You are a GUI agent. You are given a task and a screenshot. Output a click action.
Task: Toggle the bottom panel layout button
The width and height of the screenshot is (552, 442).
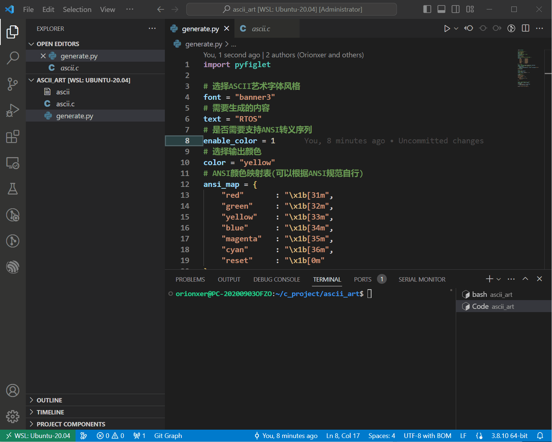442,9
